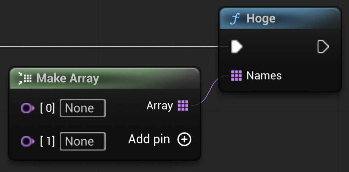The width and height of the screenshot is (349, 172).
Task: Click the Hoge output execution pin
Action: click(x=323, y=47)
